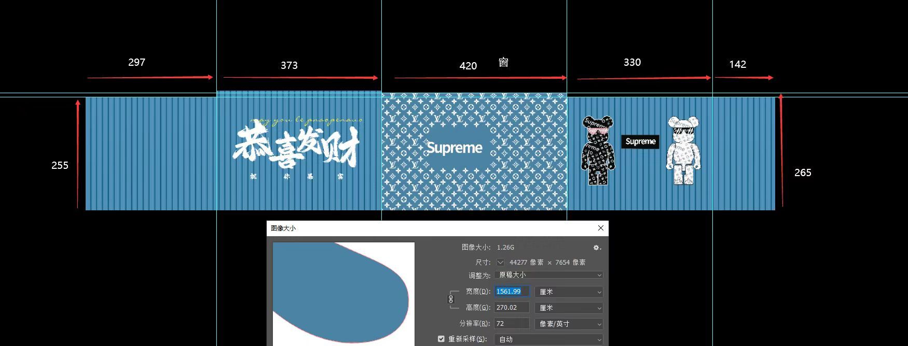Click the white Bearbrick figure on canvas
Viewport: 908px width, 346px height.
coord(683,150)
